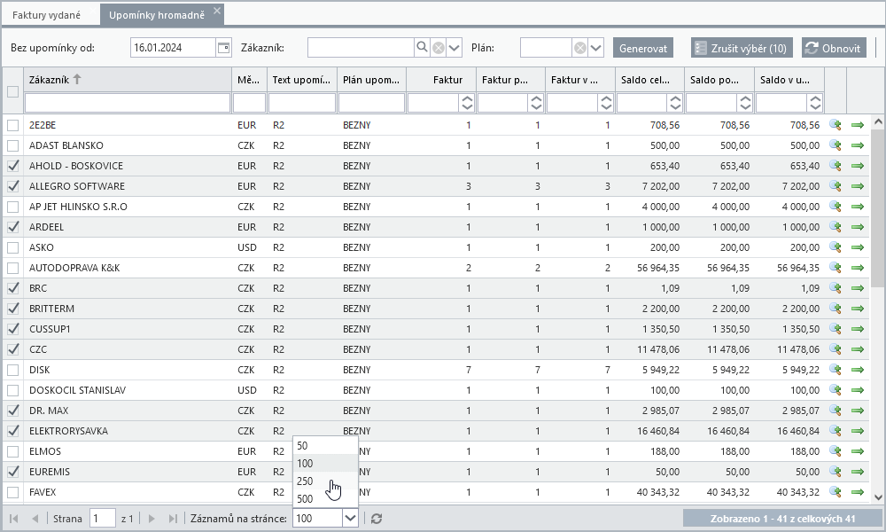Select 100 records per page option
Image resolution: width=886 pixels, height=532 pixels.
(325, 463)
